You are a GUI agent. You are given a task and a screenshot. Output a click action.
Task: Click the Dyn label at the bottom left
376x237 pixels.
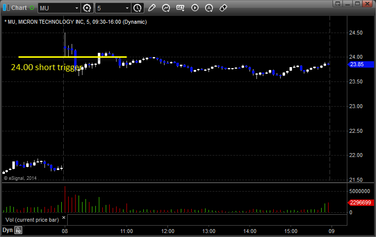7,230
